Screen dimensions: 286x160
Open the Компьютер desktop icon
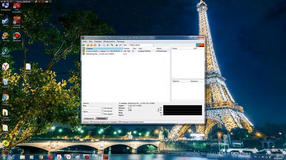coord(5,7)
